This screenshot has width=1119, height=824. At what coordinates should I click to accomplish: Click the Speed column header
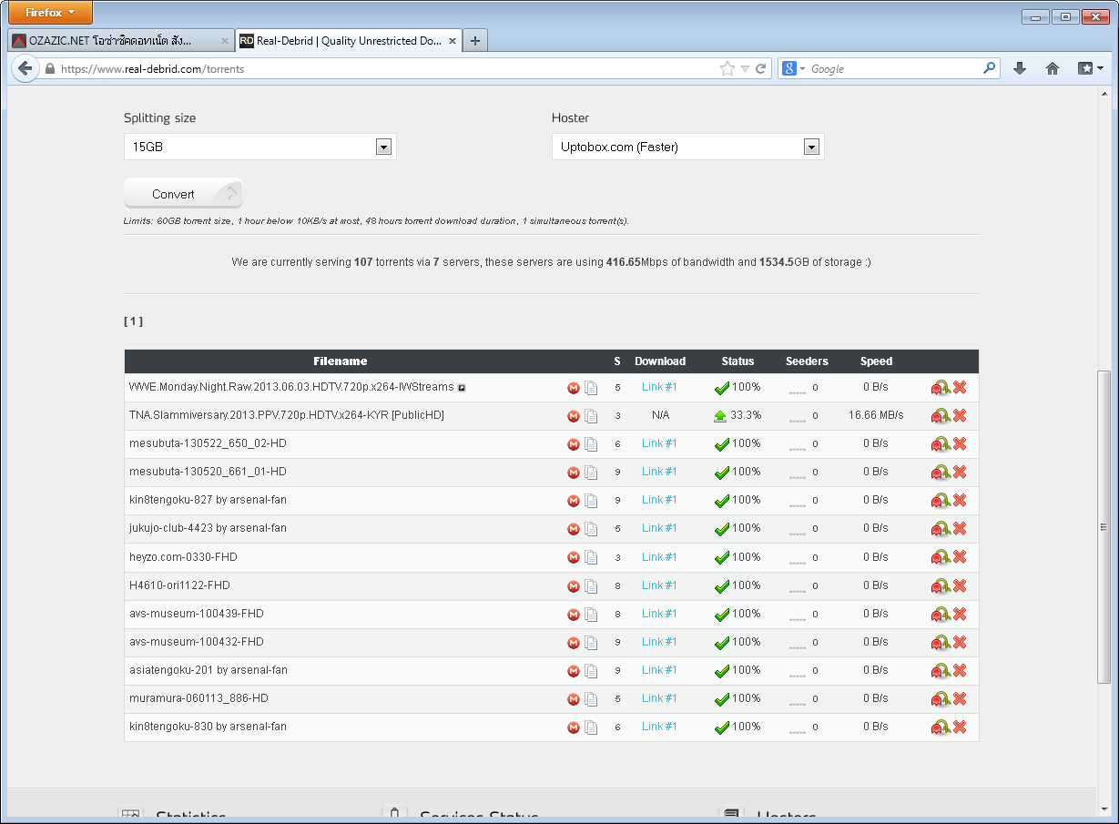point(876,361)
